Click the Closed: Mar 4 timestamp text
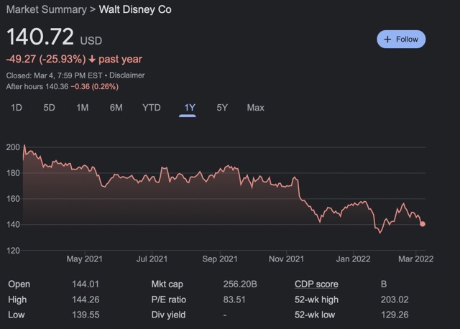The image size is (460, 329). click(55, 75)
